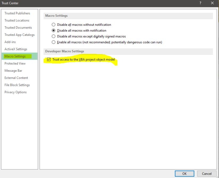The height and width of the screenshot is (178, 219).
Task: Select 'Disable all macros without notification'
Action: coord(53,25)
